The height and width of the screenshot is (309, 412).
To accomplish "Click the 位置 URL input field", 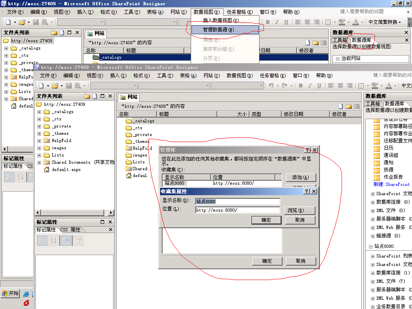I will (x=237, y=210).
